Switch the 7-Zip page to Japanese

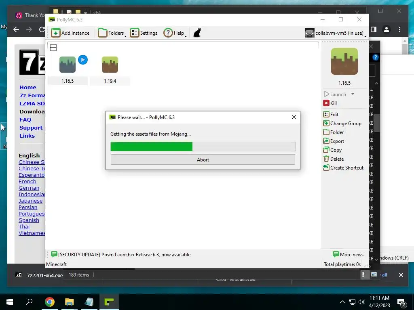click(x=31, y=201)
